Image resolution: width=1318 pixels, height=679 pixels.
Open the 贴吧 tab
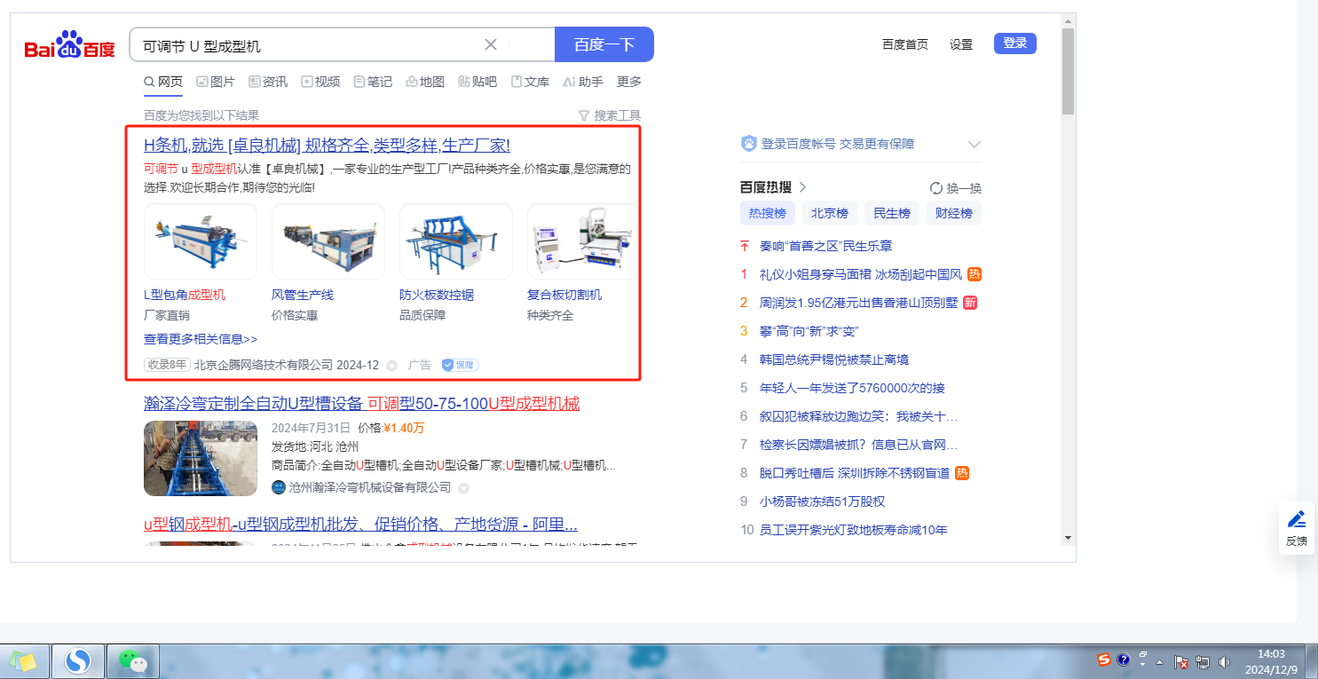(x=477, y=82)
